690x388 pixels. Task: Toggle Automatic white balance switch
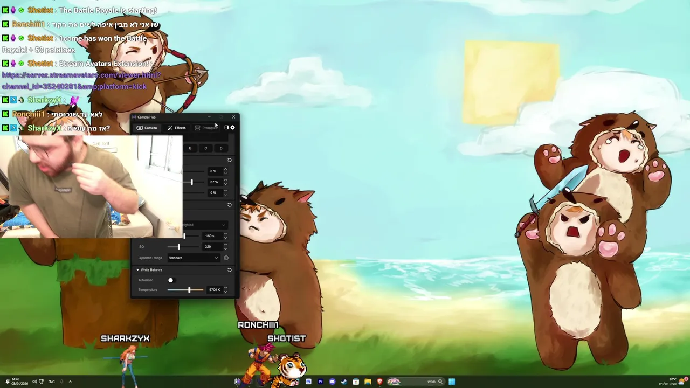click(171, 280)
